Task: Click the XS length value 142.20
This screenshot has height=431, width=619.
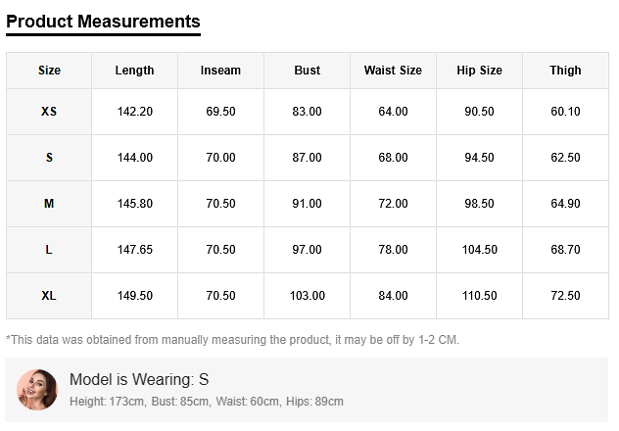Action: pos(134,112)
